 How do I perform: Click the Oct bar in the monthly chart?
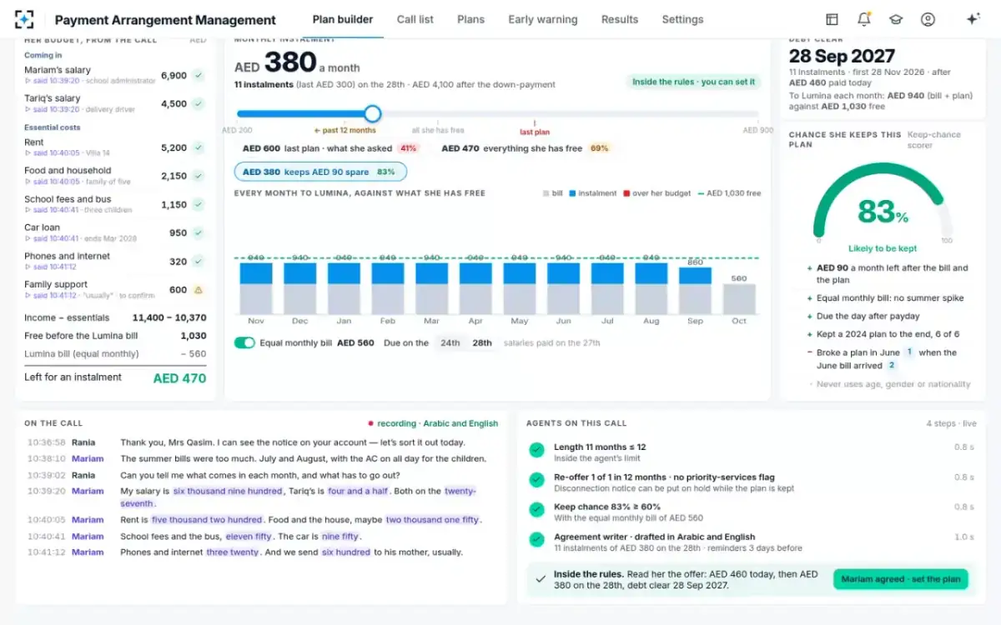click(x=738, y=299)
